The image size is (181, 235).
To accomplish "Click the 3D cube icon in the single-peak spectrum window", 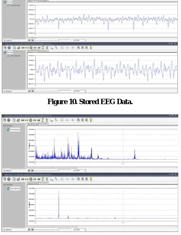I will [x=9, y=179].
